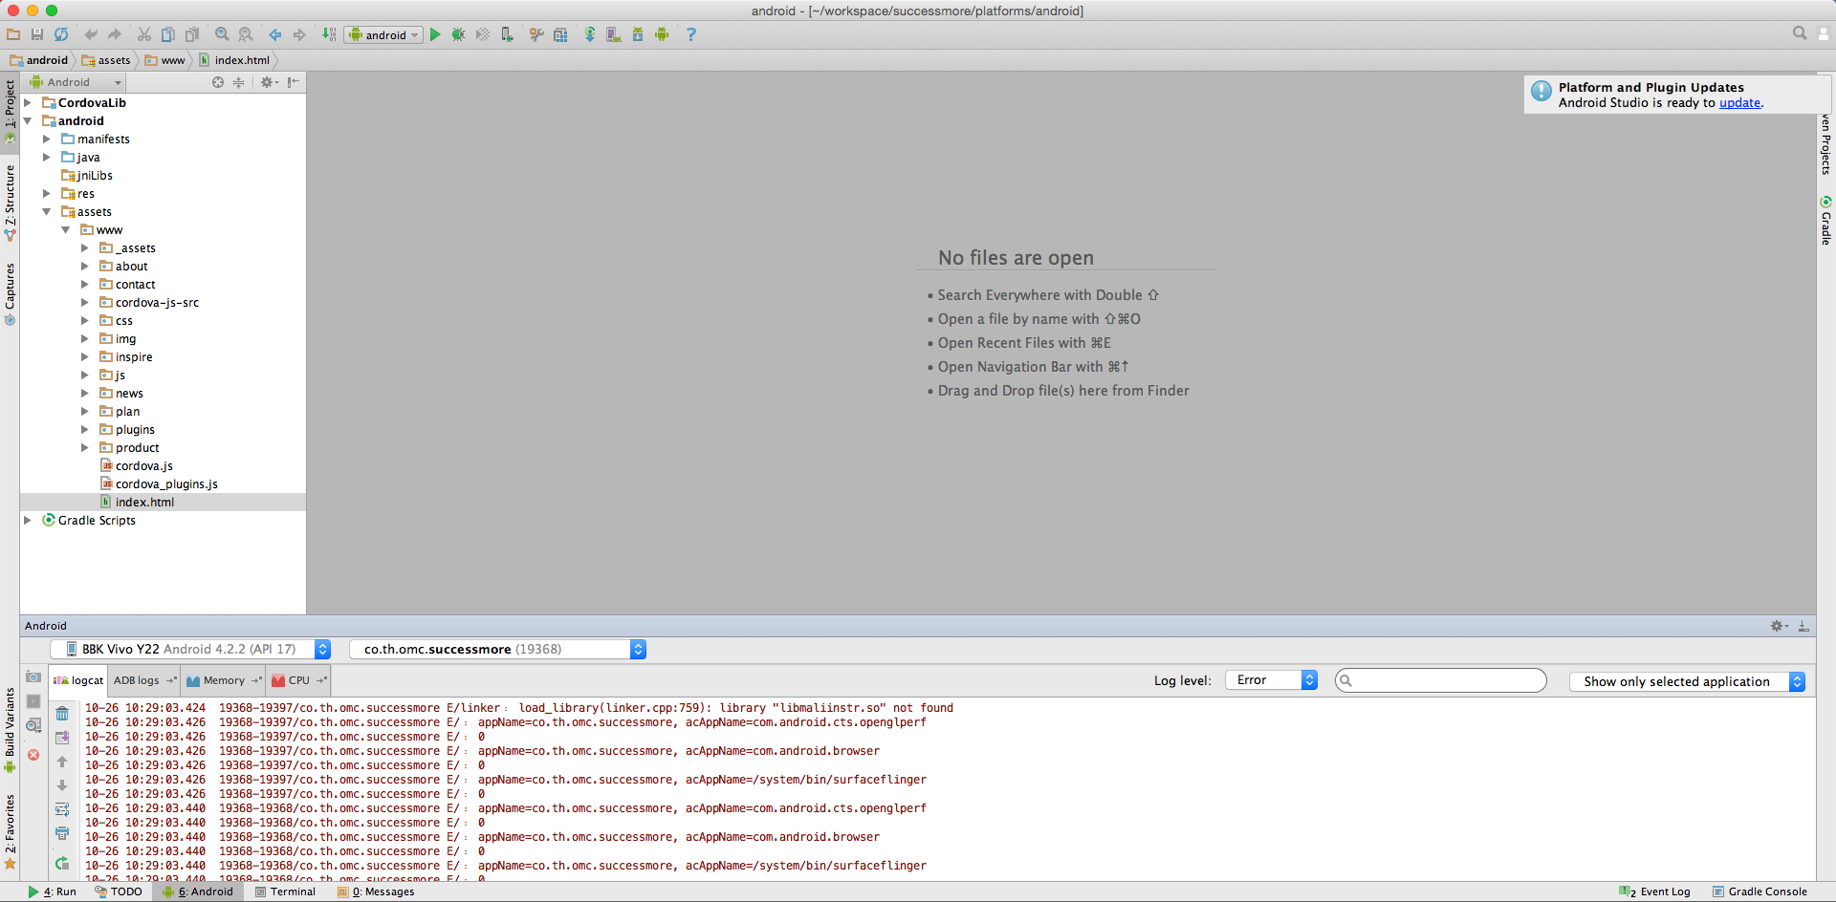Expand the plugins folder
Screen dimensions: 1836x902
[x=84, y=430]
